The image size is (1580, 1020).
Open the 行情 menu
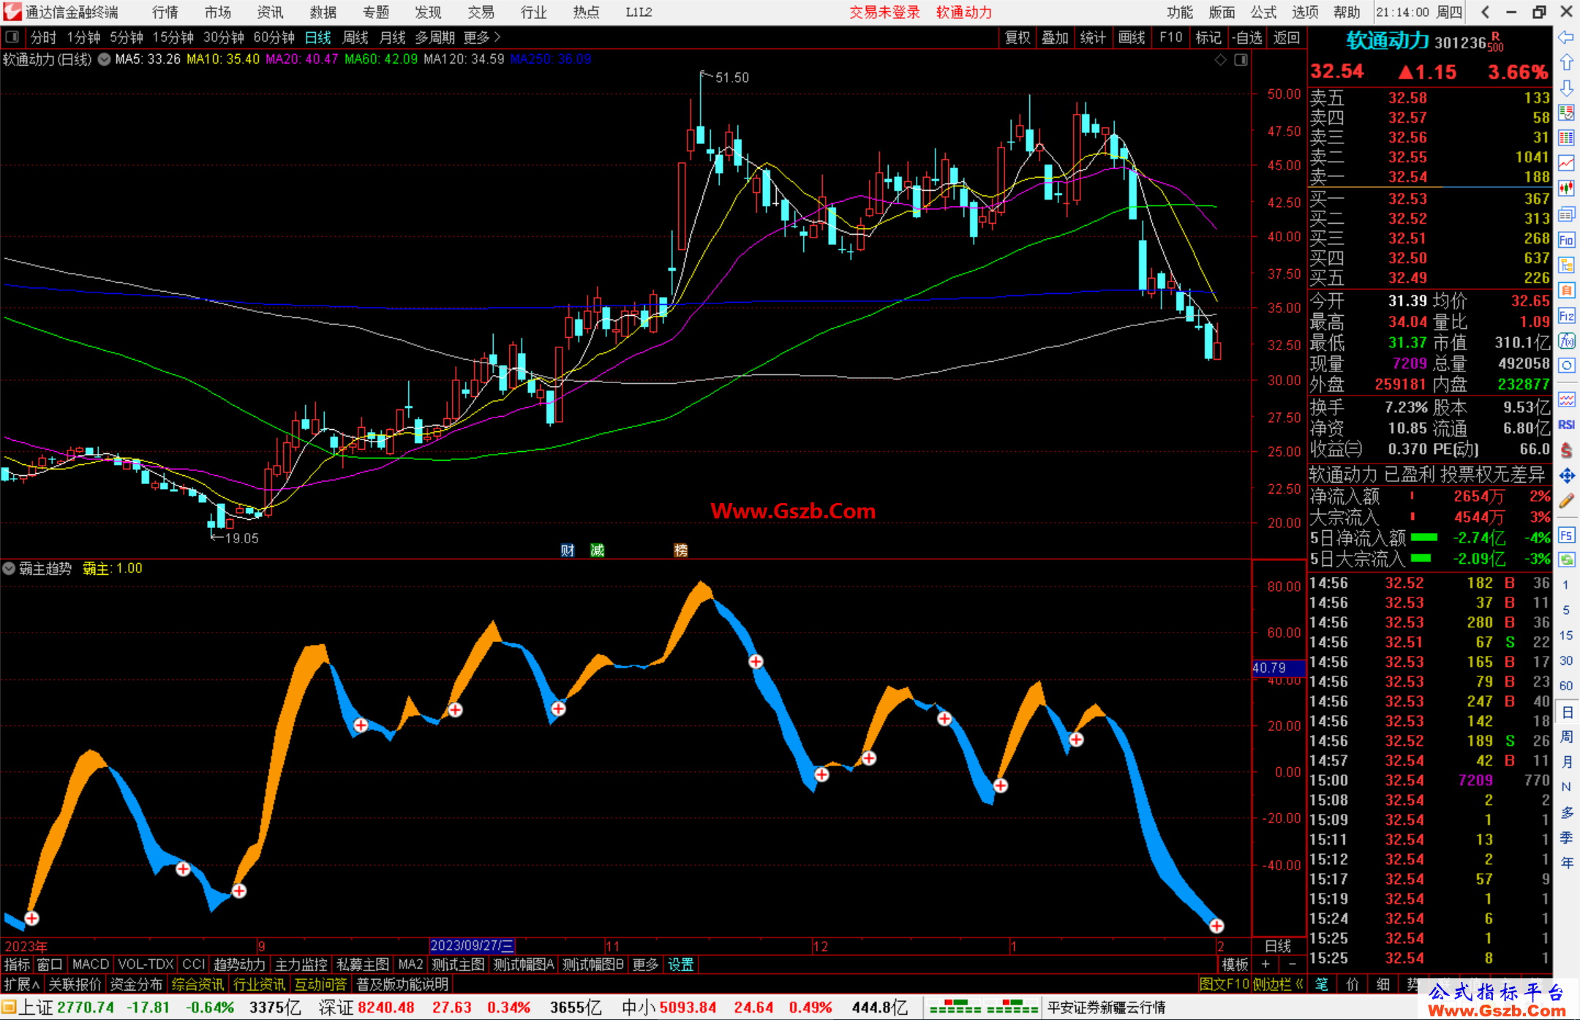(165, 12)
